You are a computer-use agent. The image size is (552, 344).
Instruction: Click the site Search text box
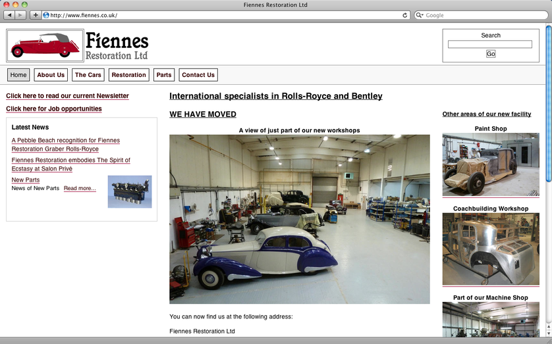coord(489,44)
